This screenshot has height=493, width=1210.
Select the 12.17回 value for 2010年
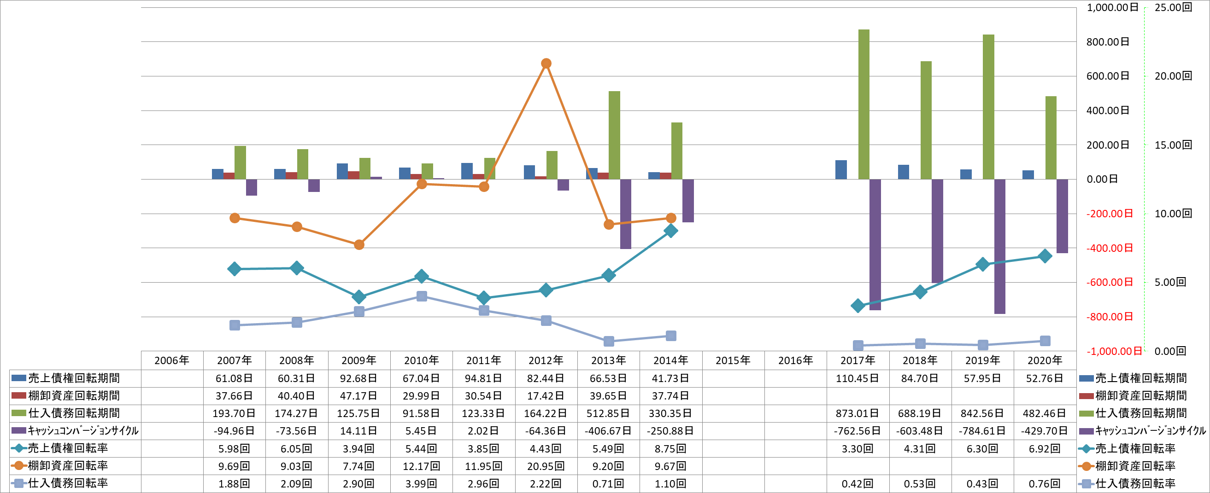421,466
